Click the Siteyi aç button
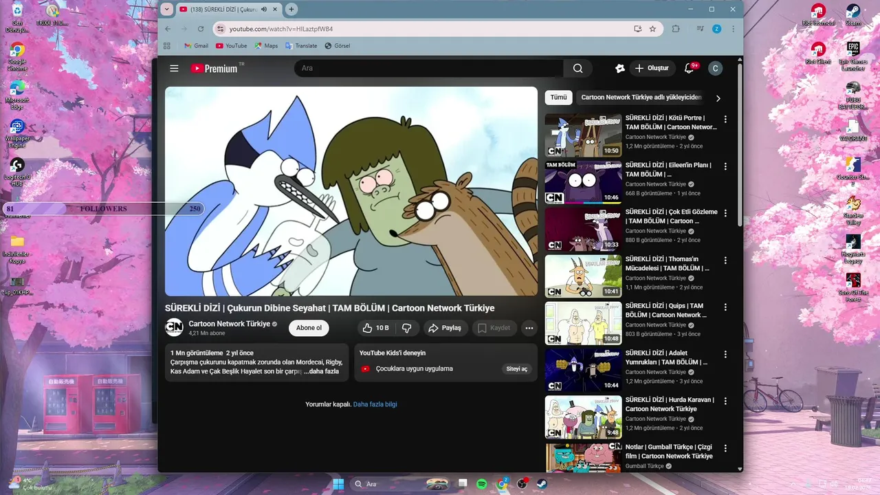The height and width of the screenshot is (495, 880). pos(517,368)
